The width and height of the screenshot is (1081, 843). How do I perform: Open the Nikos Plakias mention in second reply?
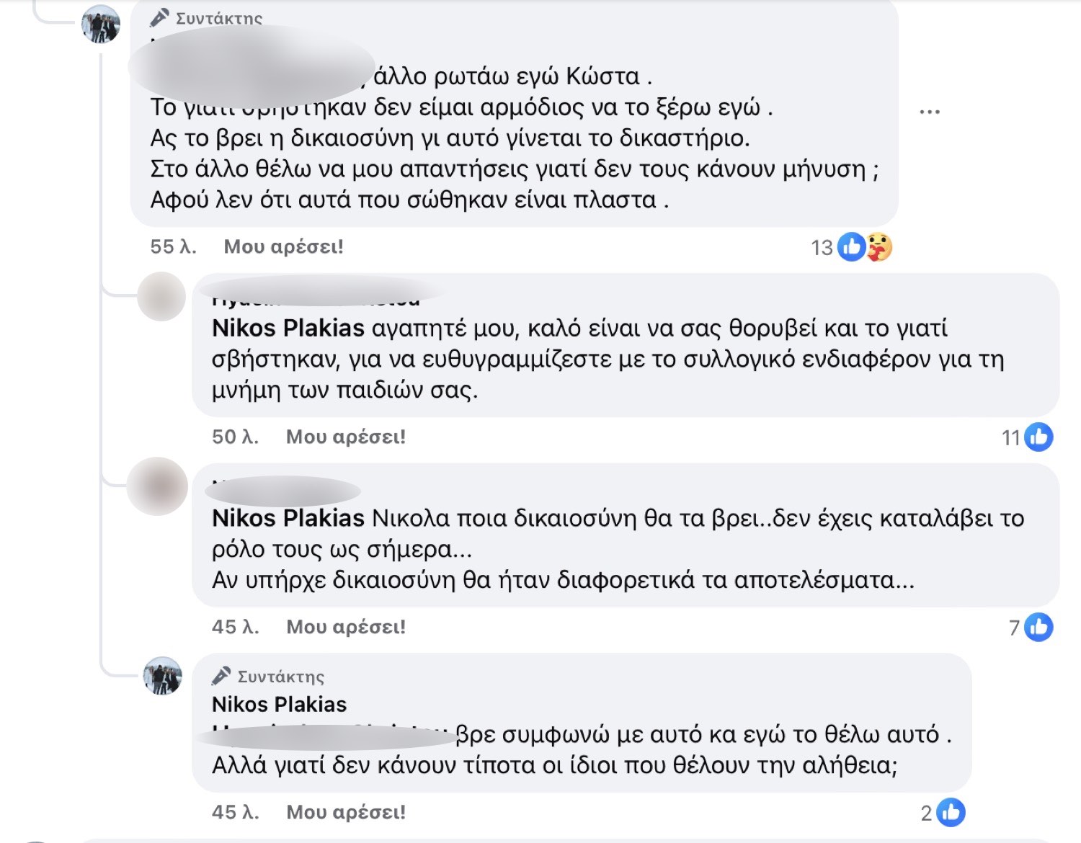288,519
